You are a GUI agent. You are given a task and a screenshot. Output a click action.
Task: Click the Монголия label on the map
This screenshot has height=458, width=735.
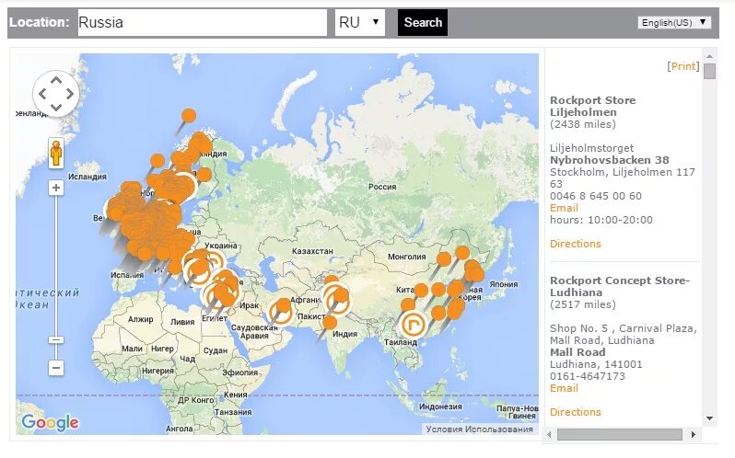tap(406, 257)
